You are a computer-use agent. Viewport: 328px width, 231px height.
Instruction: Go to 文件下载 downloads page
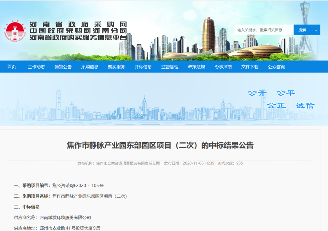click(250, 67)
